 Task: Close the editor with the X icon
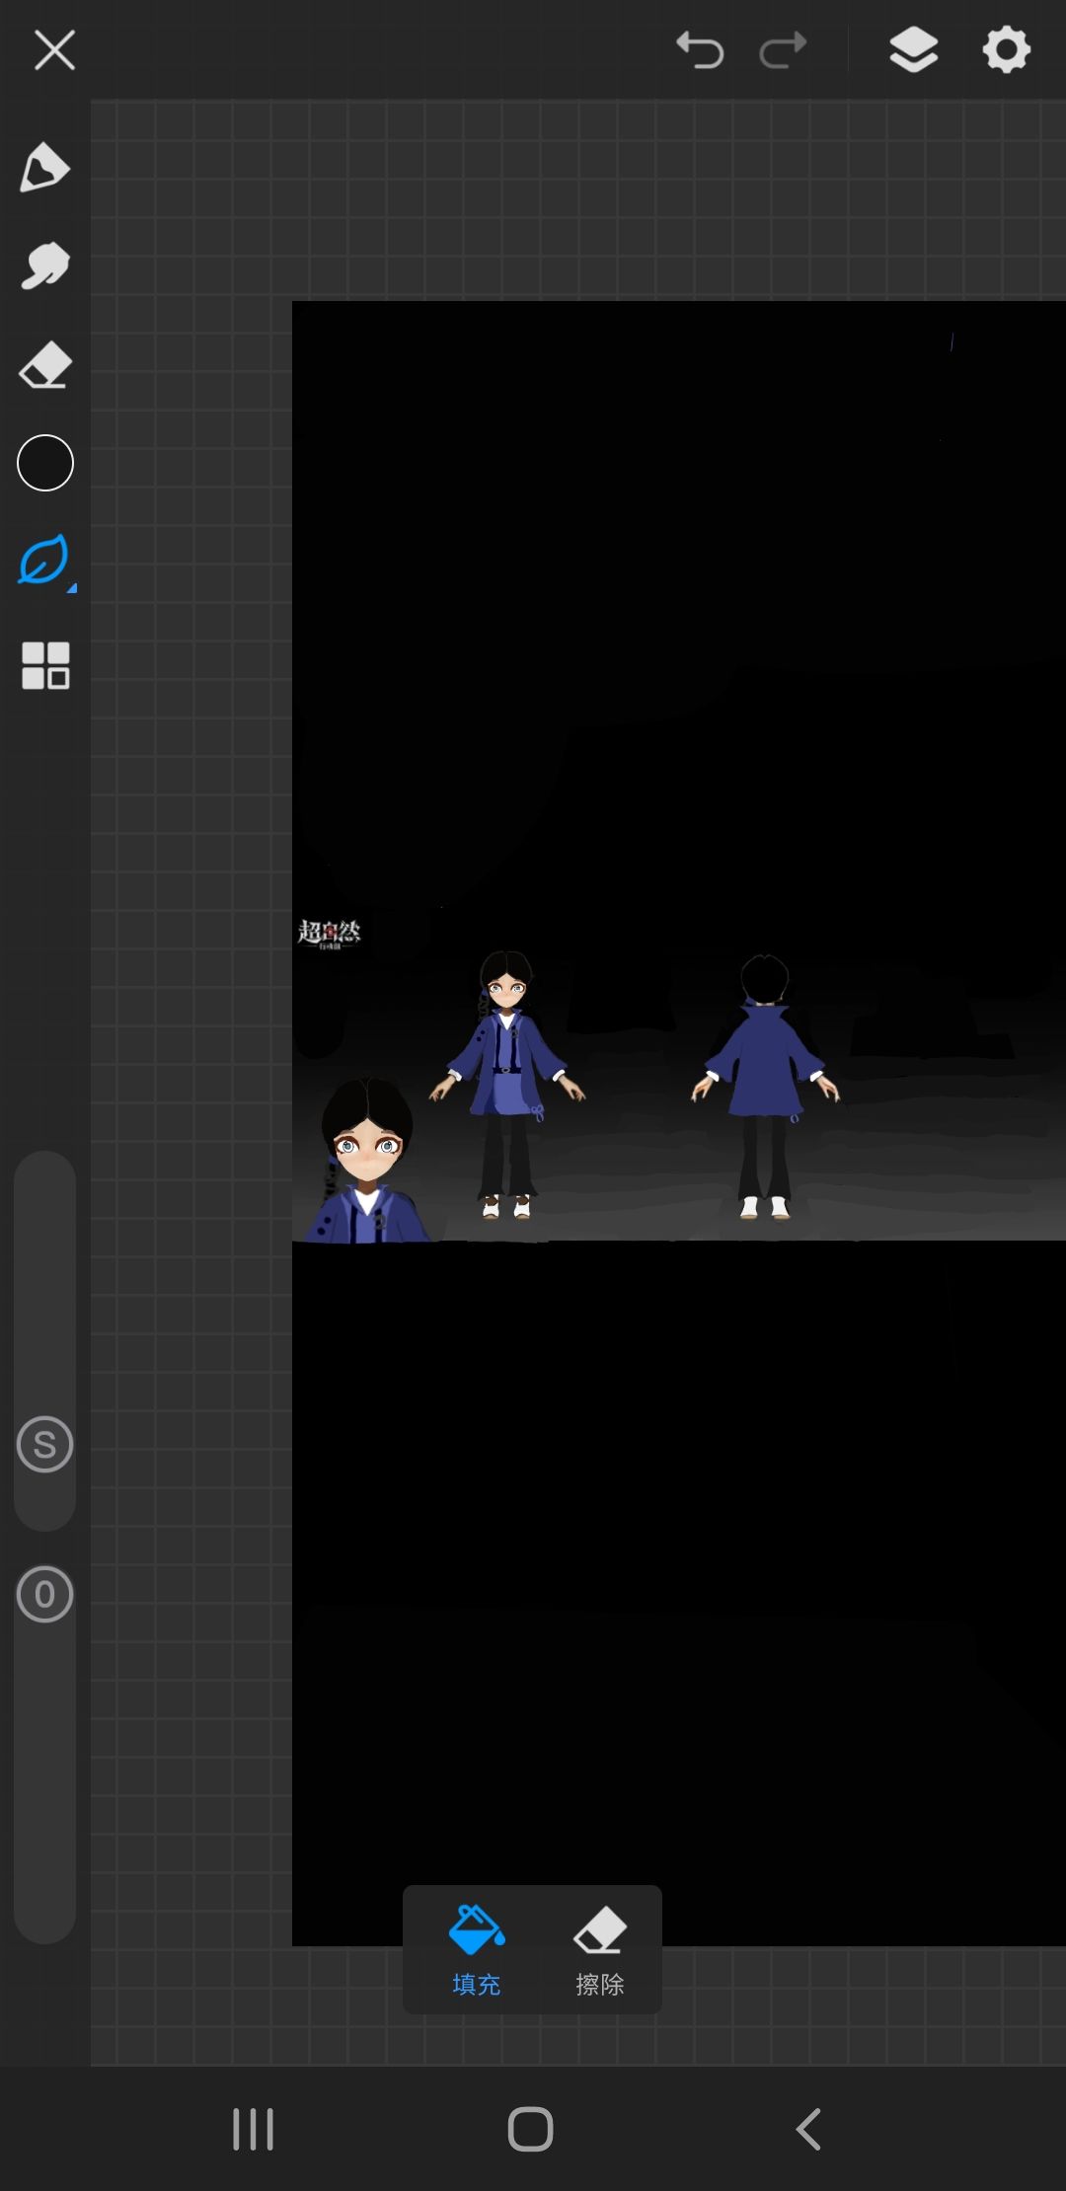click(x=54, y=49)
